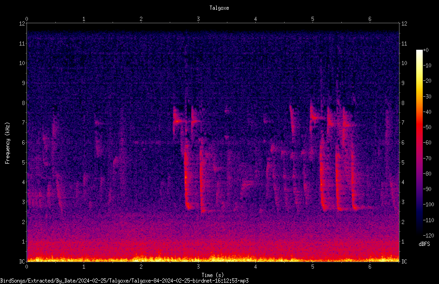Click the +0 end of color scale

coord(426,50)
